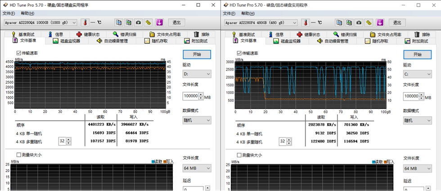
Task: Click camera save-screenshot icon in left window
Action: (139, 22)
